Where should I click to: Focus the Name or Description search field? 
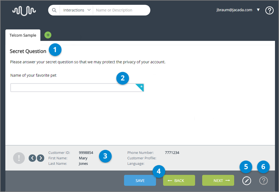(x=121, y=10)
